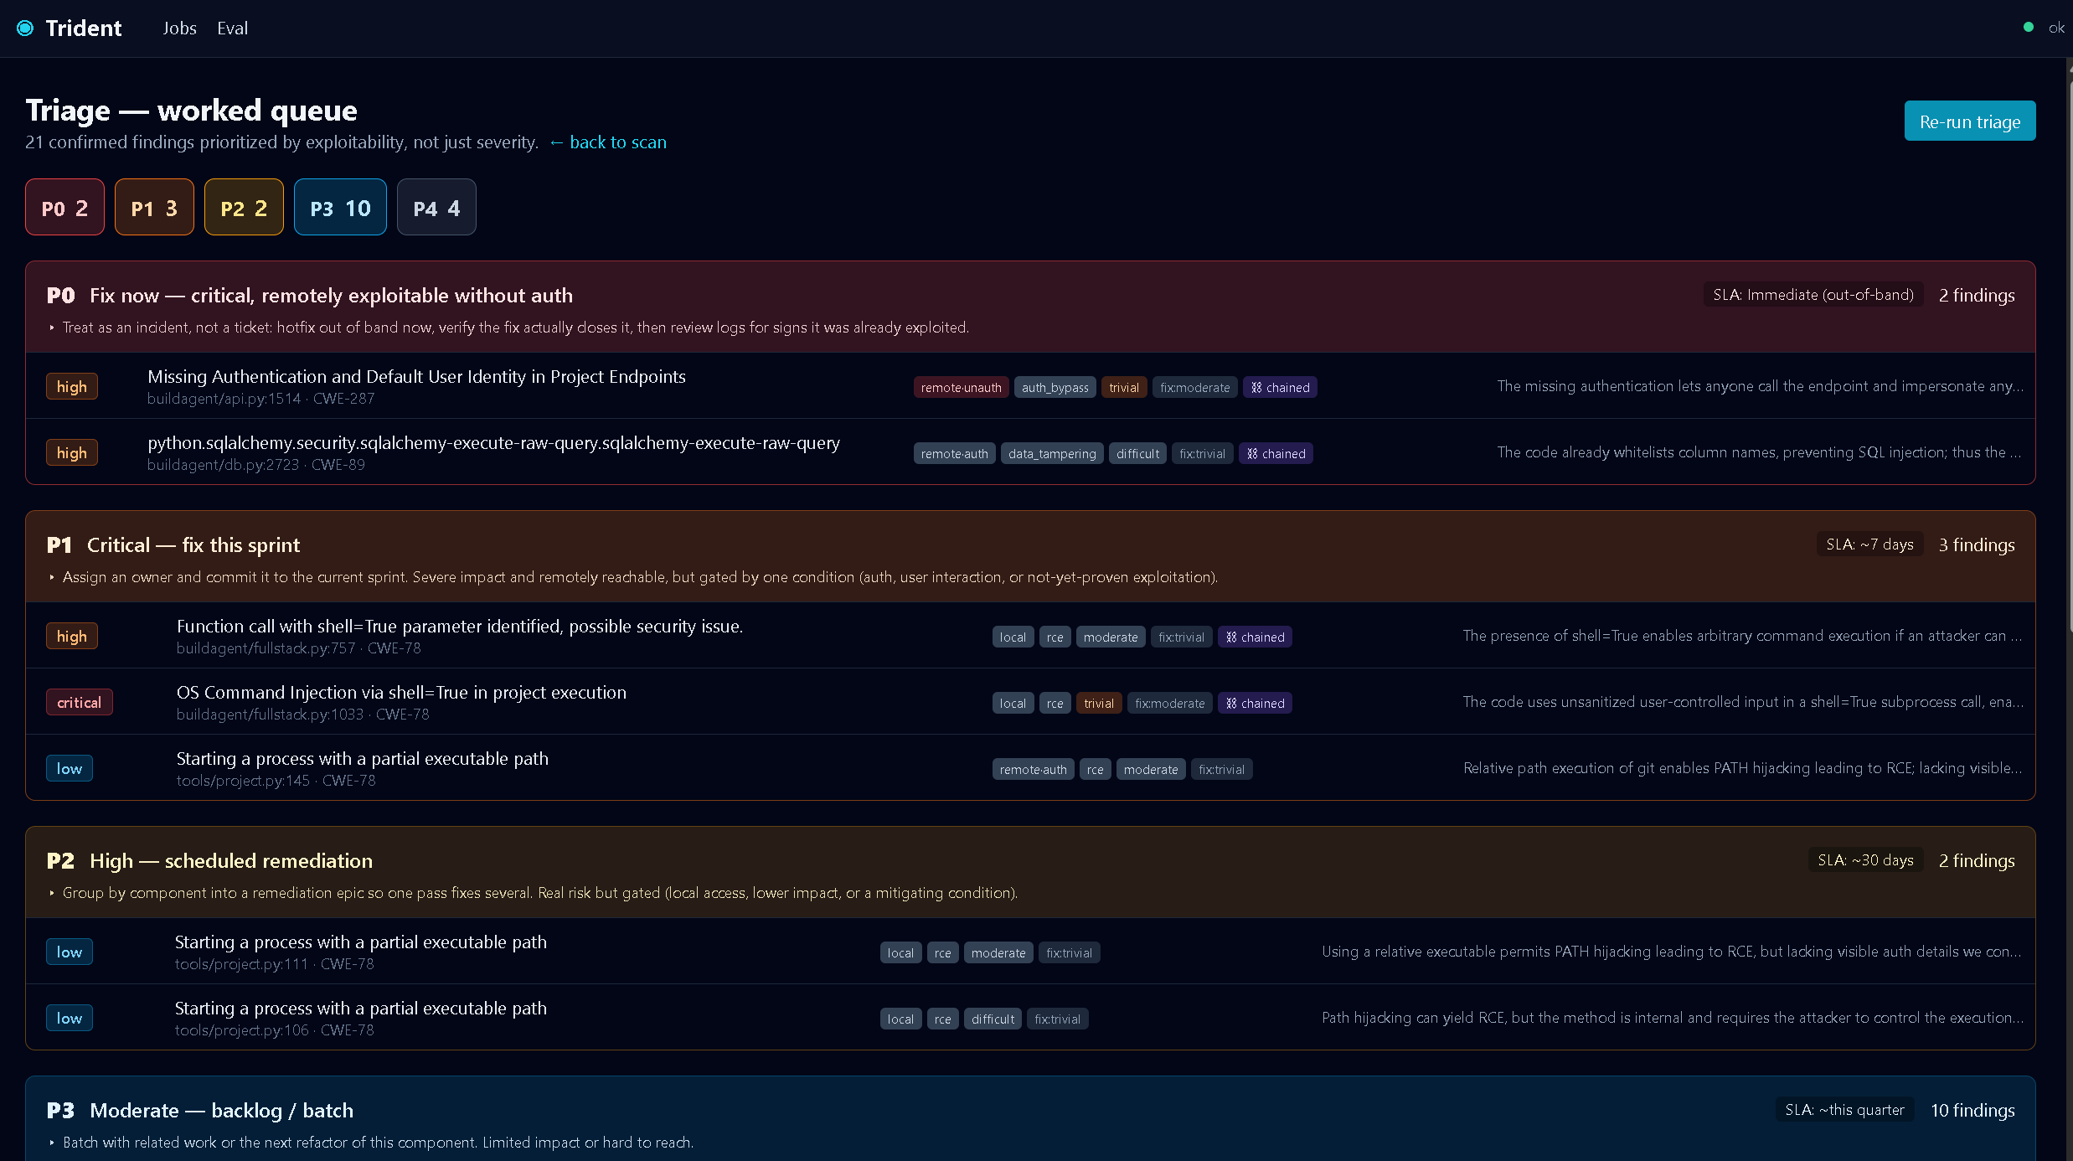Open partial executable path finding at project.py:106
The width and height of the screenshot is (2073, 1161).
(360, 1009)
